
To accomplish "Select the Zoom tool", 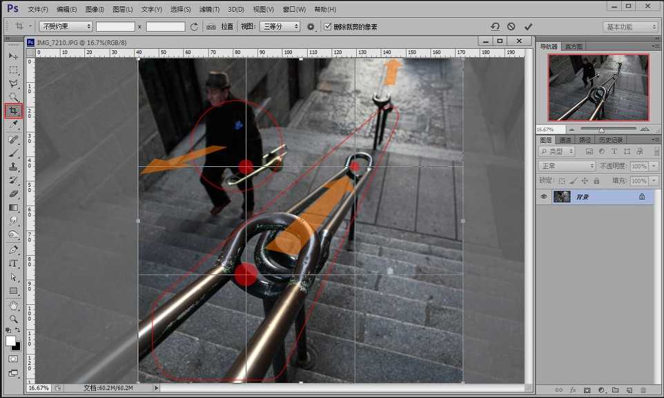I will (13, 319).
